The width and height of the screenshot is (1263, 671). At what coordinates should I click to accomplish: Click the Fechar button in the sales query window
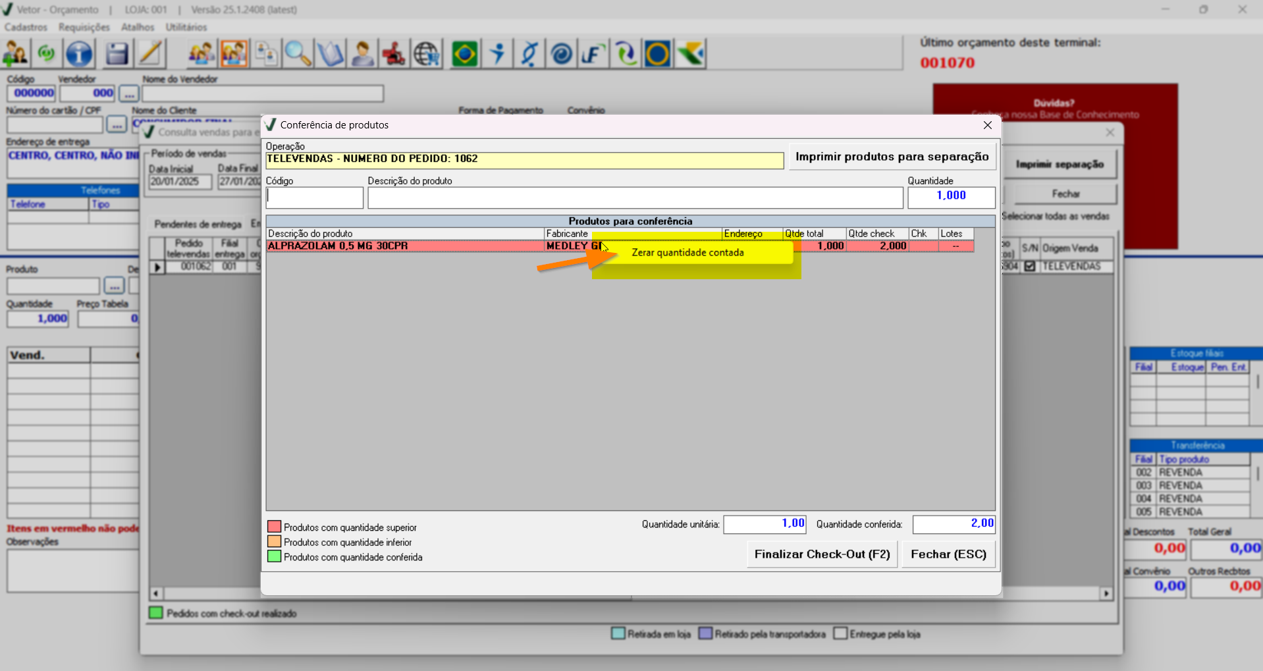click(1065, 194)
